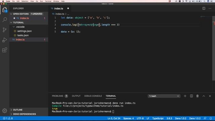The width and height of the screenshot is (215, 121).
Task: Open the Search view in activity bar
Action: pyautogui.click(x=4, y=19)
